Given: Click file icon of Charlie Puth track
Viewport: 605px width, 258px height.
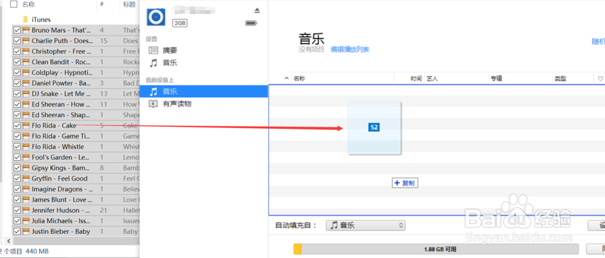Looking at the screenshot, I should pyautogui.click(x=26, y=41).
